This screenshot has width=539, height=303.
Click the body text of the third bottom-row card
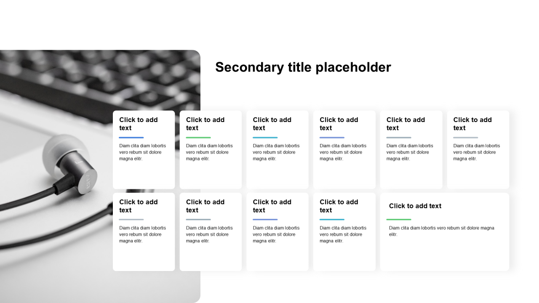click(x=276, y=234)
